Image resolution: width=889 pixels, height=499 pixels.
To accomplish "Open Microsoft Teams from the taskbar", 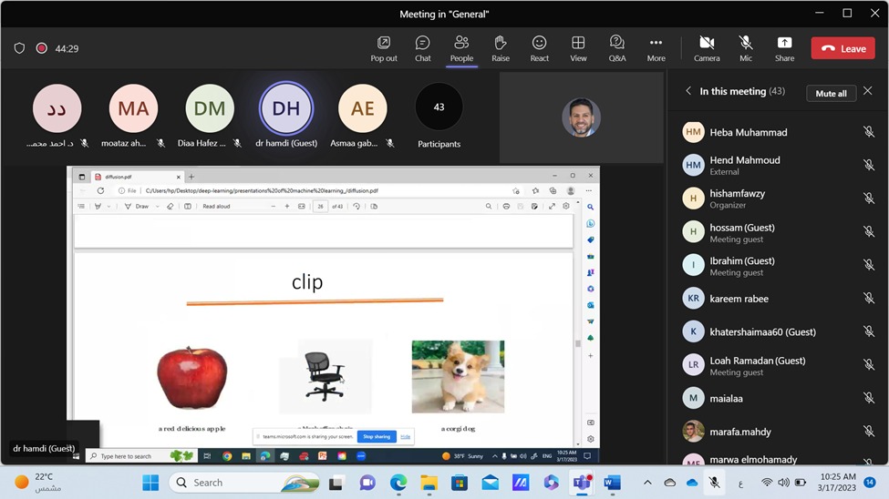I will (581, 483).
